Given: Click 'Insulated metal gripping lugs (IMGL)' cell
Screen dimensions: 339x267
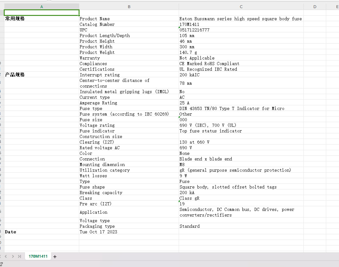Looking at the screenshot, I should pyautogui.click(x=129, y=92).
